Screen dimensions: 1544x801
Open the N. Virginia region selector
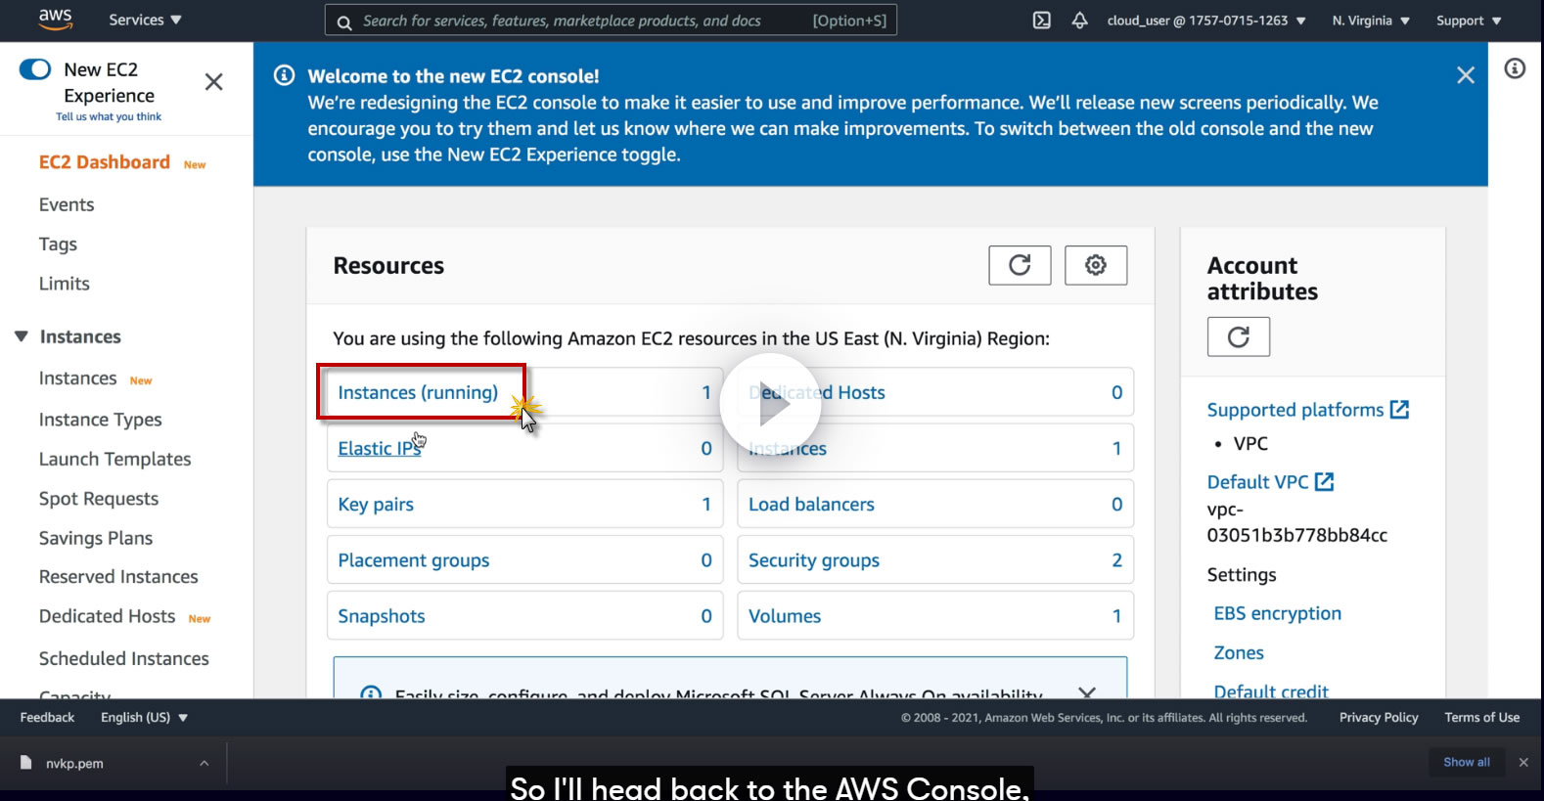[x=1371, y=21]
